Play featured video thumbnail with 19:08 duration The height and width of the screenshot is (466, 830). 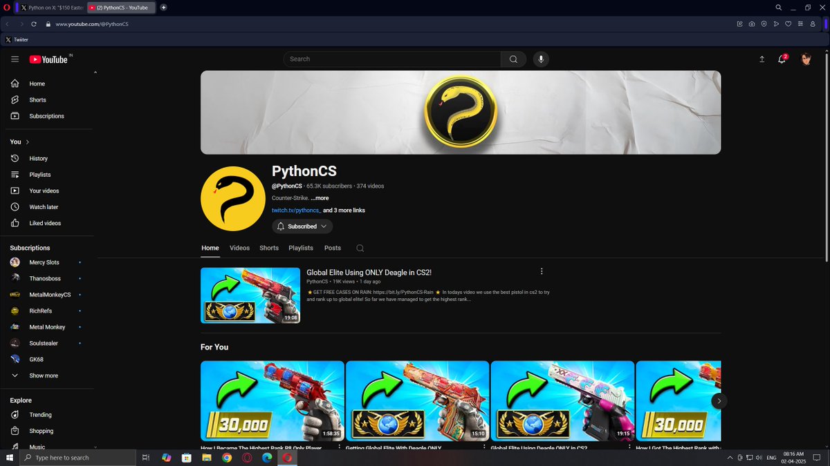point(250,295)
